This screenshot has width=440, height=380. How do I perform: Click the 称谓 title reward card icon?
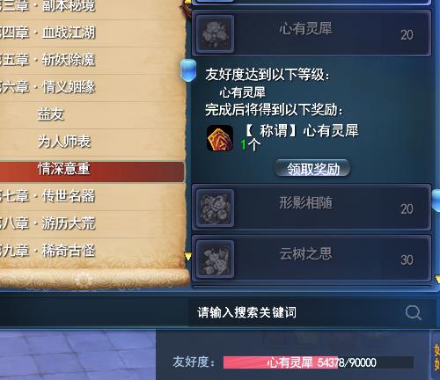220,138
